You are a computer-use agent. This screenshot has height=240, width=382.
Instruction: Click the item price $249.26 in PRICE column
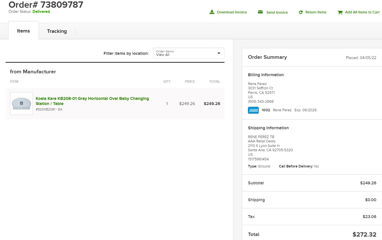click(x=187, y=104)
